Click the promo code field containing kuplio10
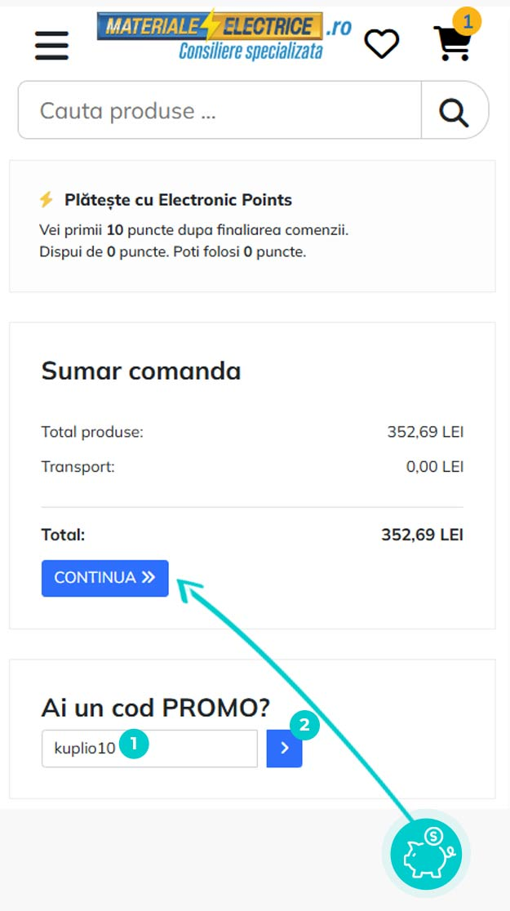This screenshot has width=510, height=911. pos(149,749)
